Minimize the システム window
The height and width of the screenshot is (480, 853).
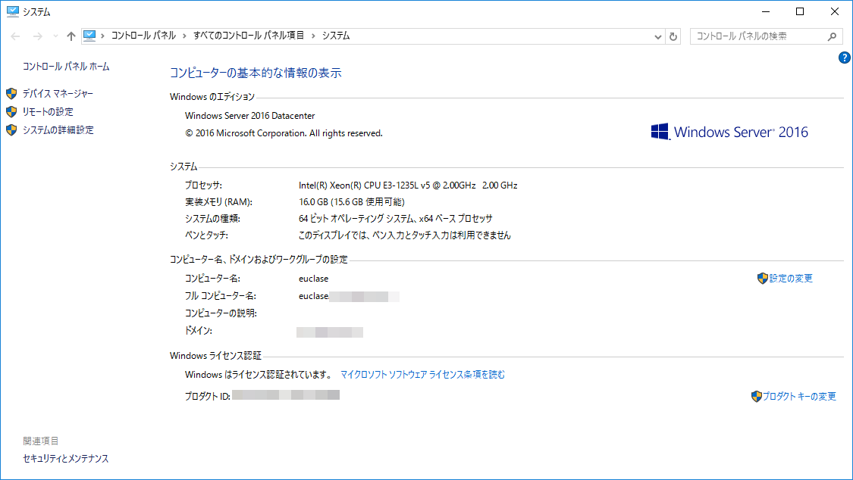(766, 11)
